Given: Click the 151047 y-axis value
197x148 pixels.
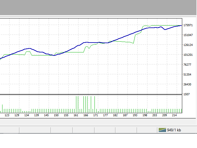Looking at the screenshot, I should 188,35.
